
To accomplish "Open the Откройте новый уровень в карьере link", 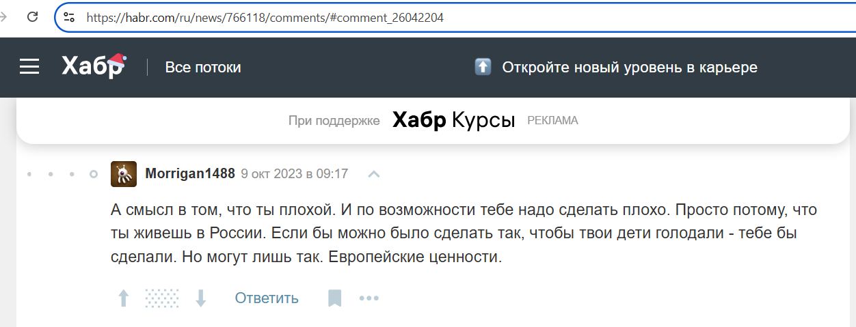I will pos(630,67).
